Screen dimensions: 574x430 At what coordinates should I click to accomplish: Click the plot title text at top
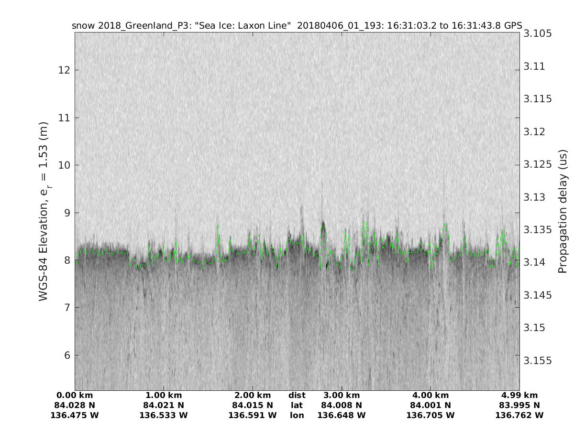297,25
